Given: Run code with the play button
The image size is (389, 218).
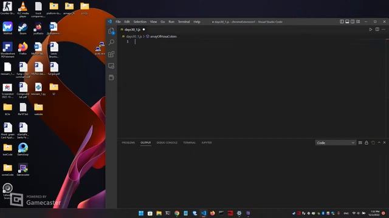Looking at the screenshot, I should pyautogui.click(x=371, y=30).
